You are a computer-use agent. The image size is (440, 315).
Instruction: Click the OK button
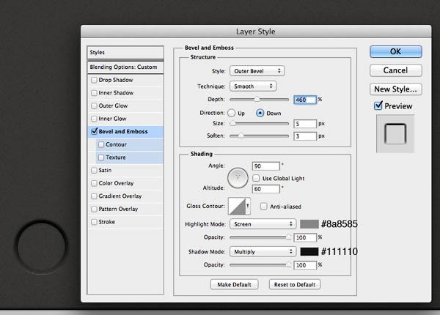coord(396,51)
